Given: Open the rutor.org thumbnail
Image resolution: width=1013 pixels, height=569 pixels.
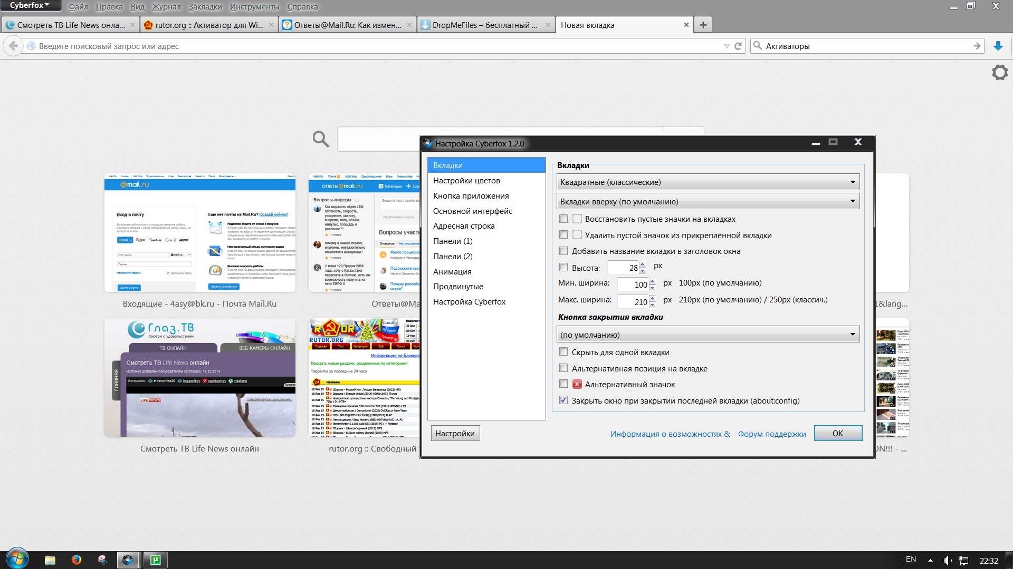Looking at the screenshot, I should click(x=364, y=377).
